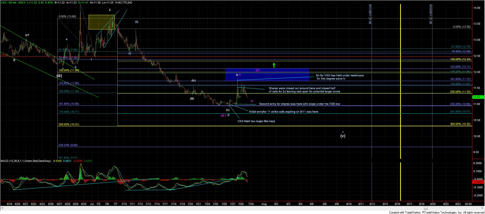
Task: Click the '14.00' price axis label
Action: [x=477, y=8]
